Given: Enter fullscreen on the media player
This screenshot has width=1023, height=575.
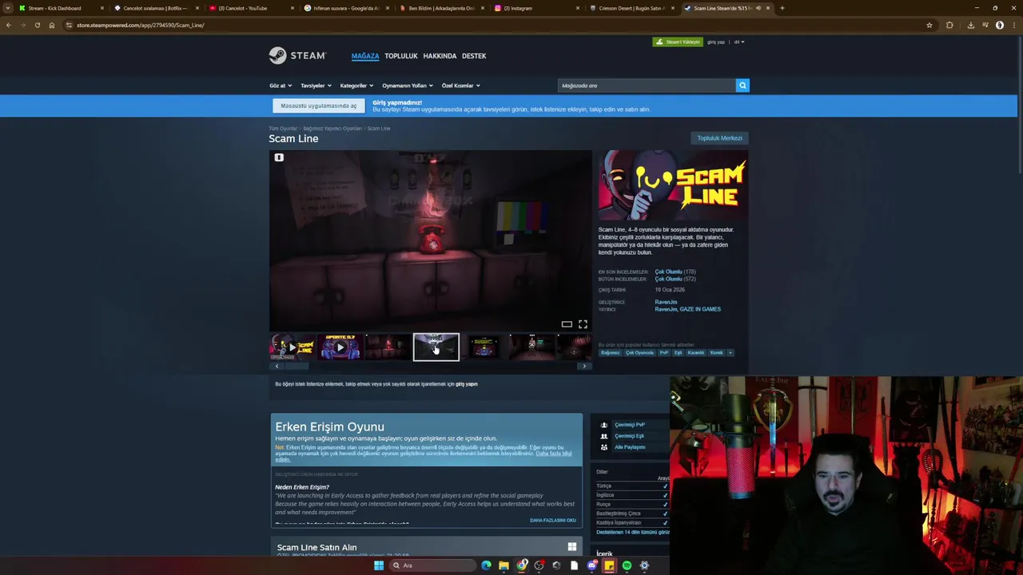Looking at the screenshot, I should tap(583, 323).
